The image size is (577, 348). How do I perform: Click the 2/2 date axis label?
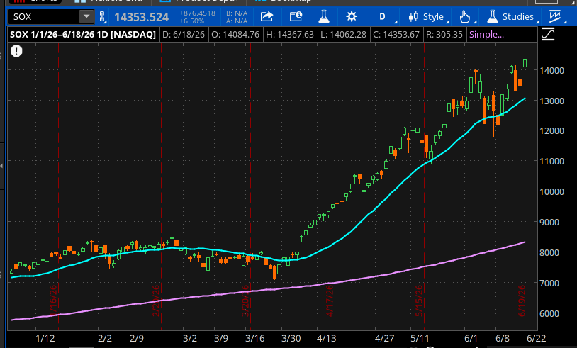(105, 339)
